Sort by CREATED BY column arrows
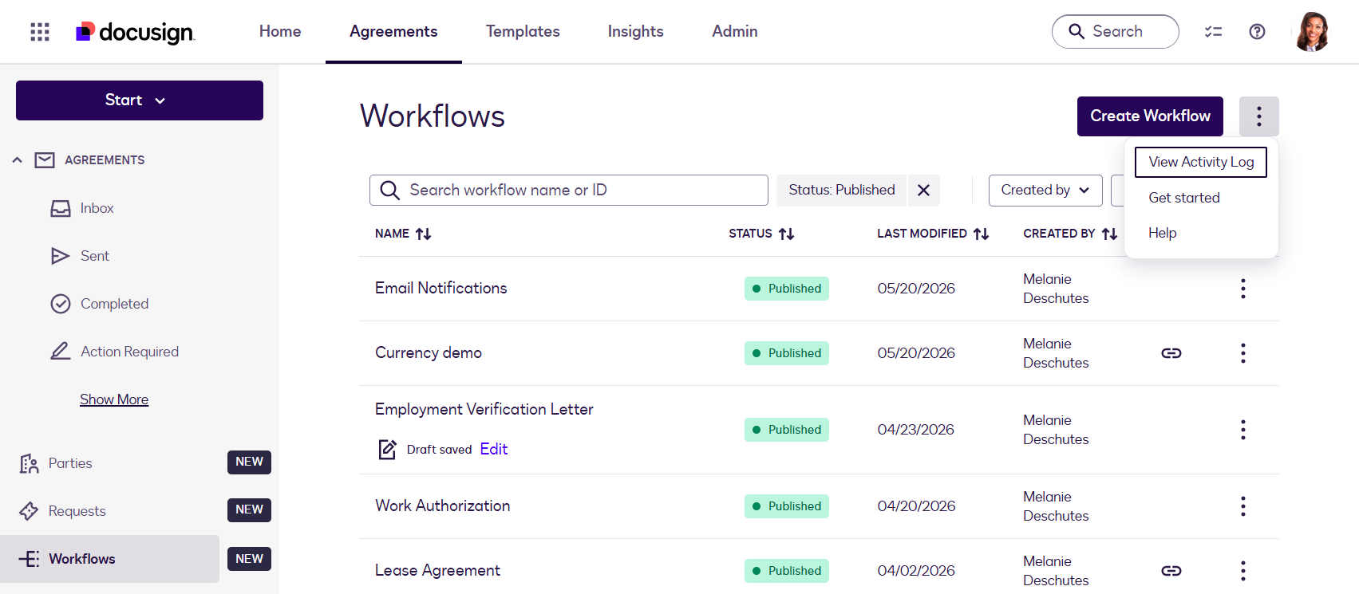 1110,234
